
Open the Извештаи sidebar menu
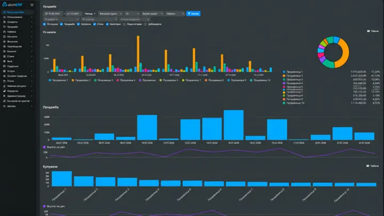17,91
